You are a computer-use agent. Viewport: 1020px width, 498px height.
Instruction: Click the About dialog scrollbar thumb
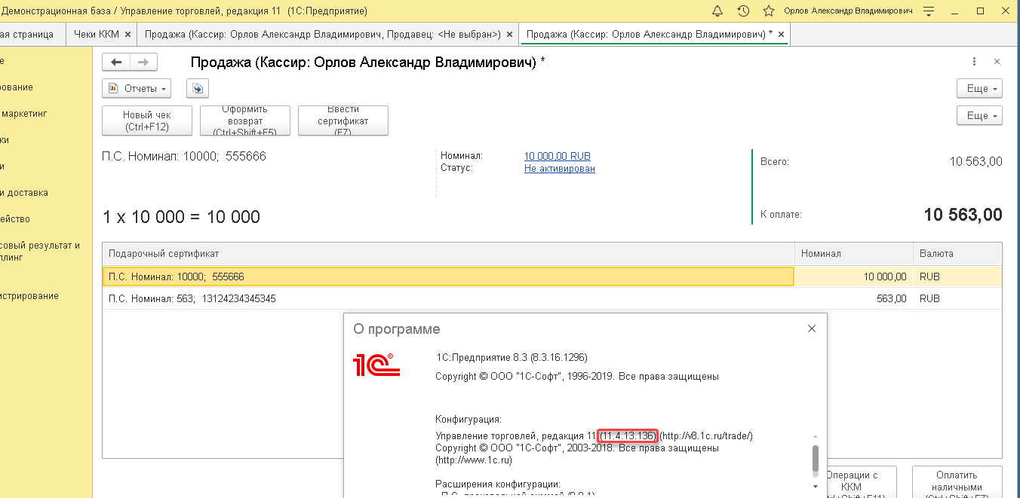(x=815, y=457)
